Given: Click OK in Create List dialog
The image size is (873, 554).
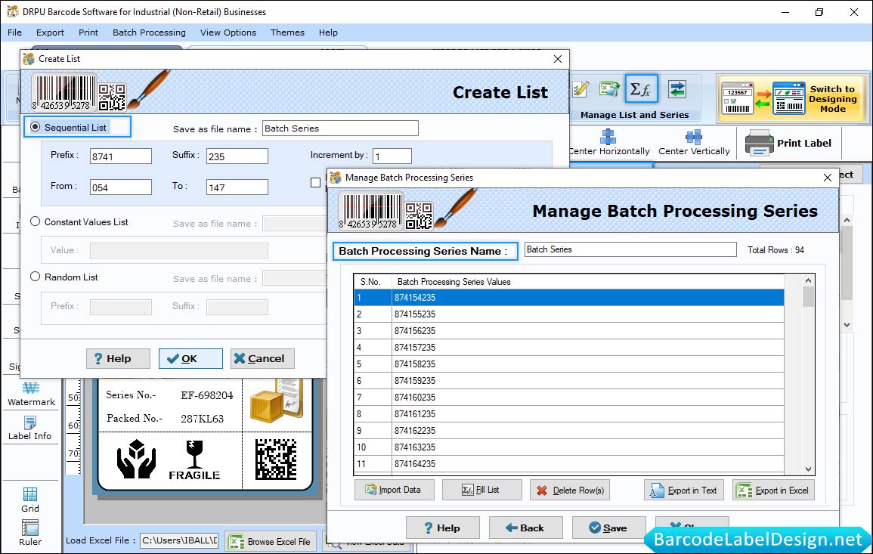Looking at the screenshot, I should tap(190, 358).
